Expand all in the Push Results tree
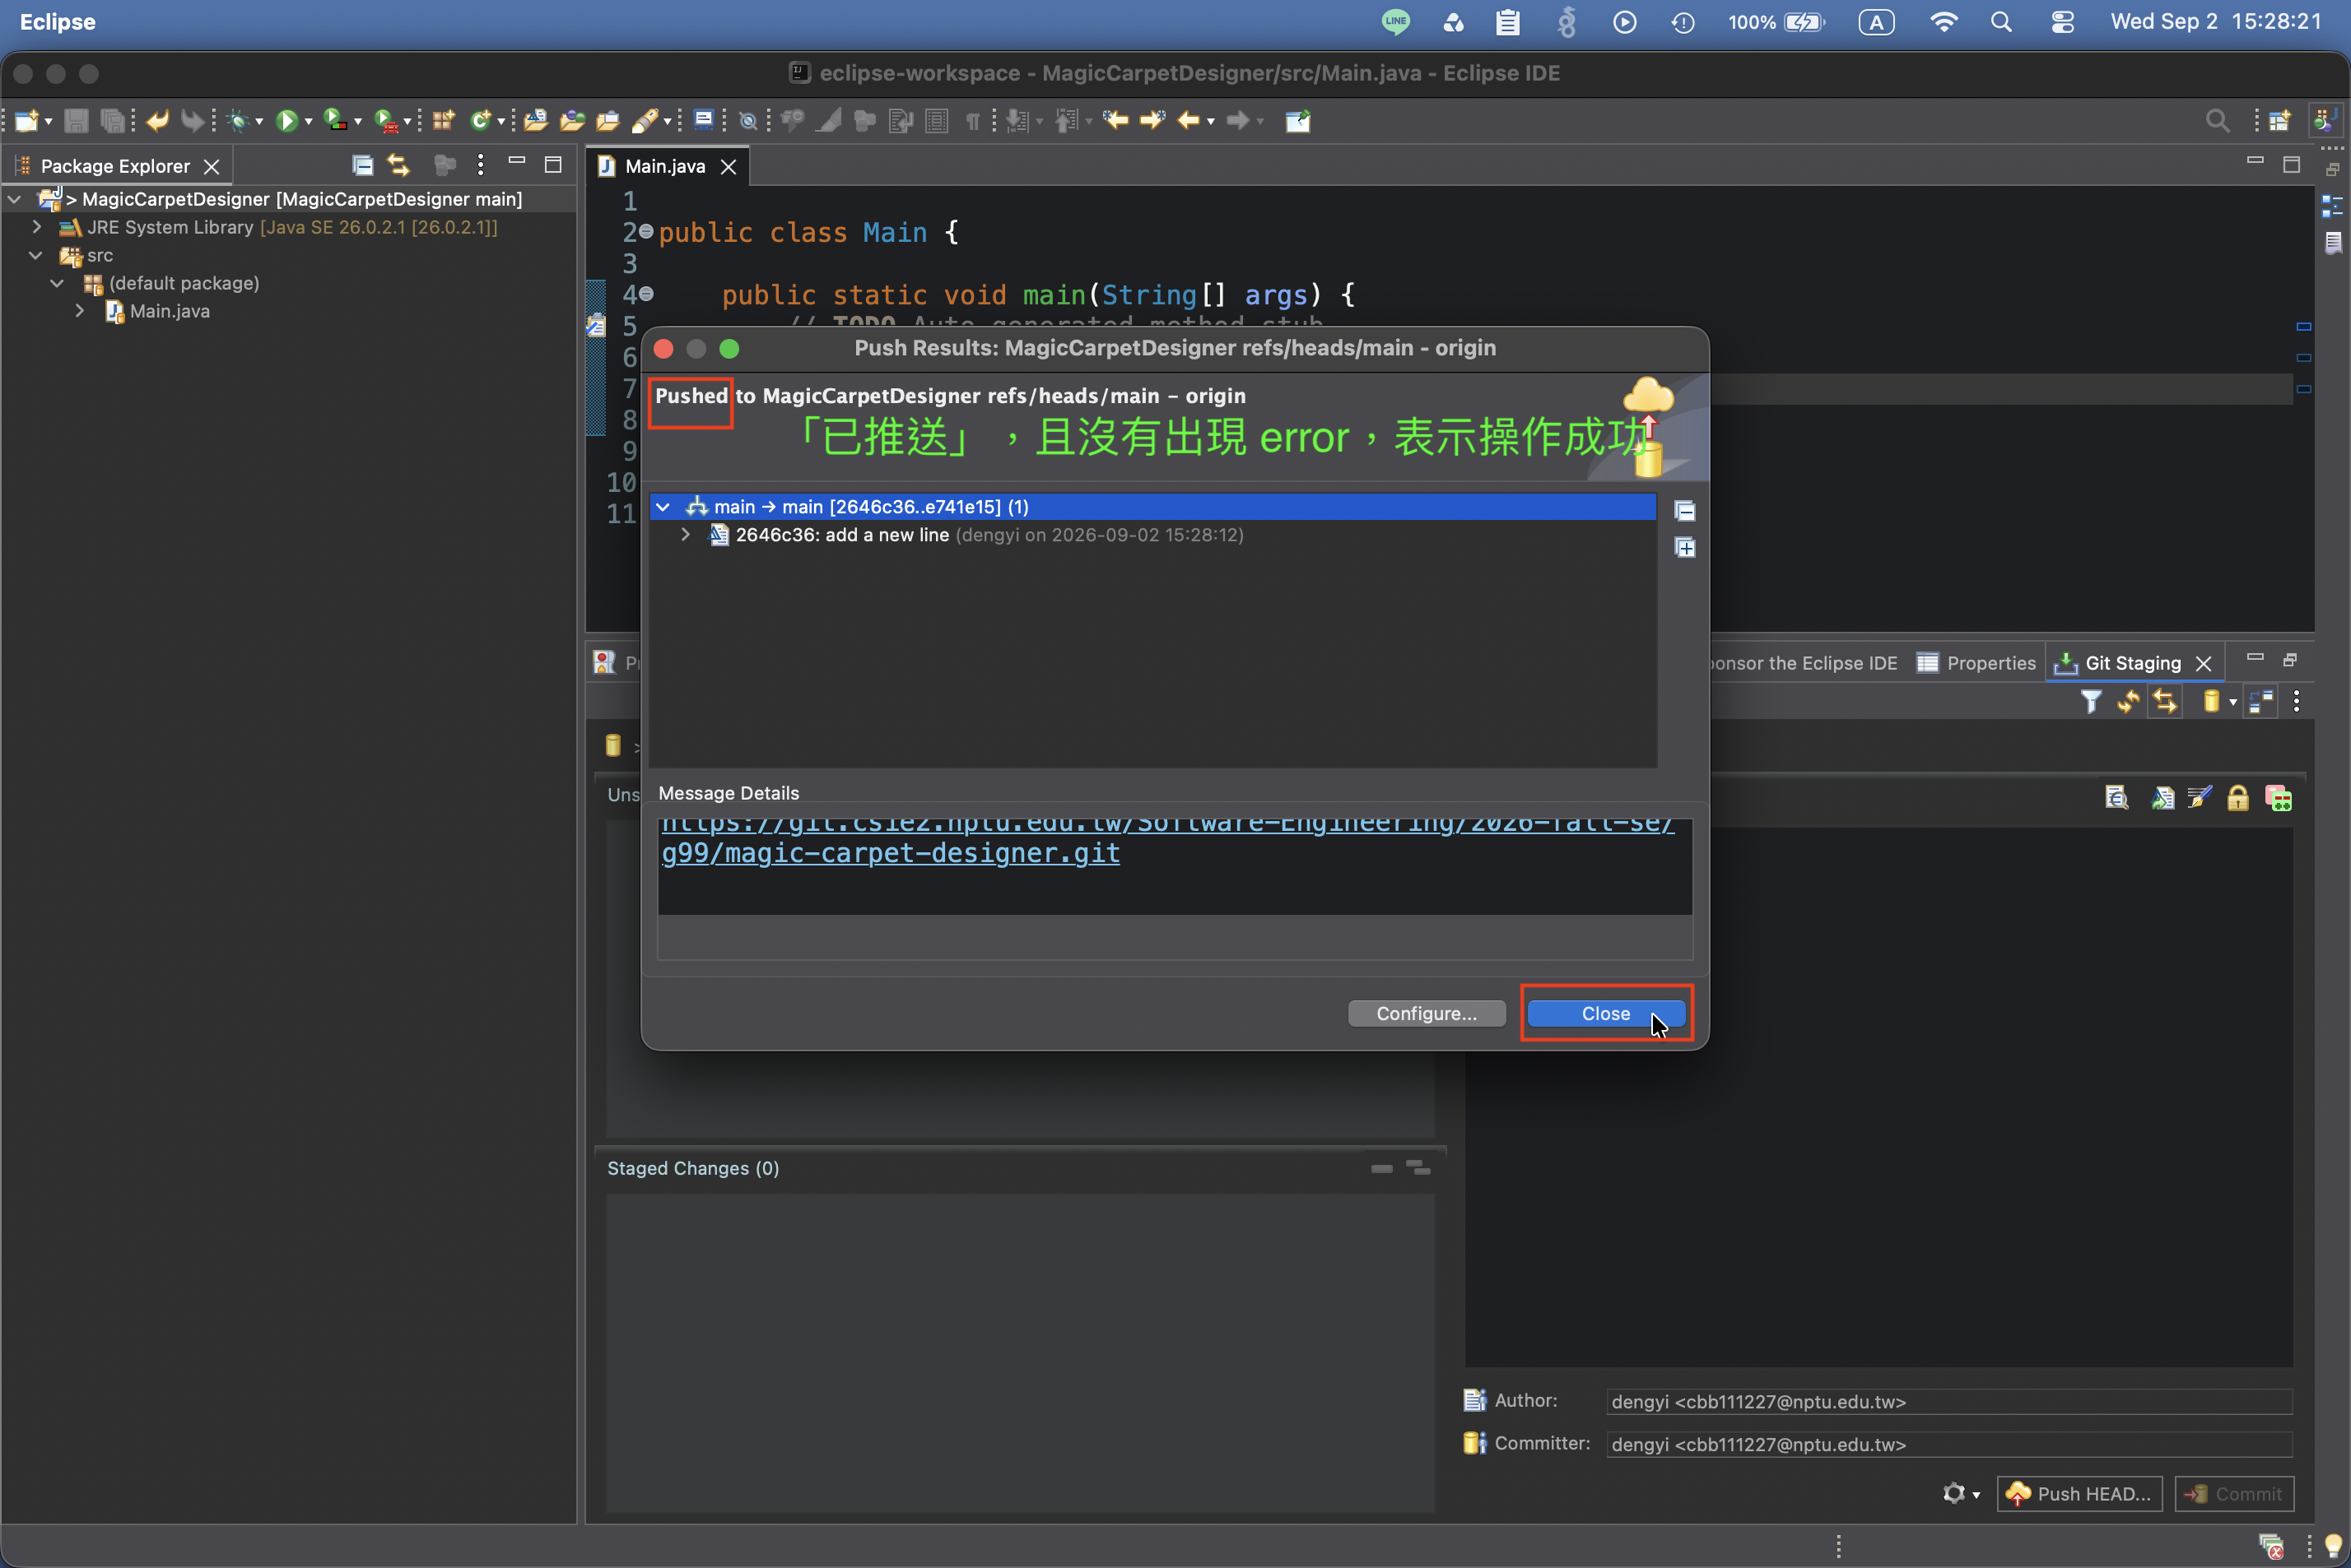Viewport: 2351px width, 1568px height. (1685, 548)
